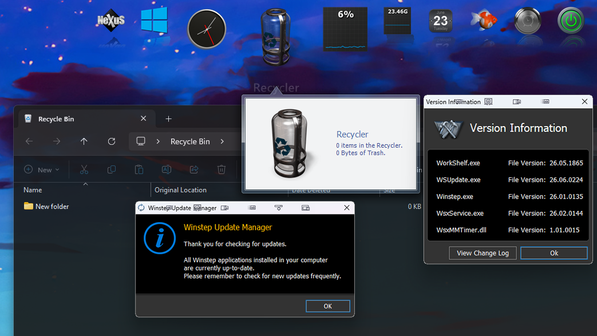597x336 pixels.
Task: Open the Nexus logo dock icon
Action: tap(111, 20)
